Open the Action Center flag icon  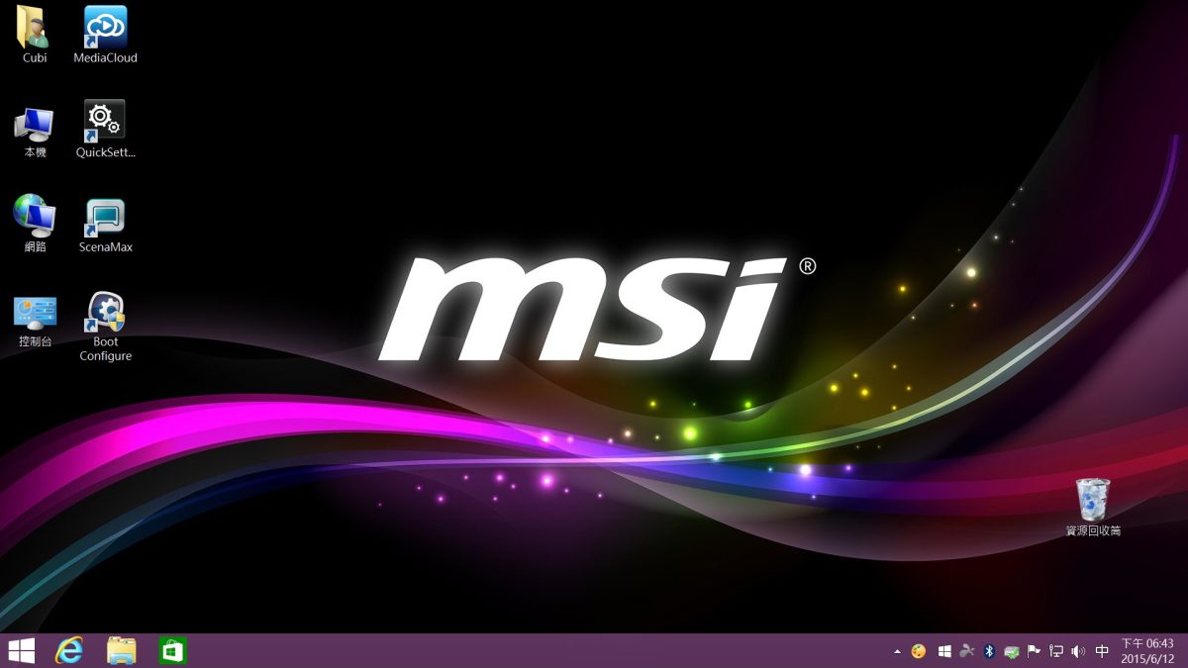coord(1034,651)
